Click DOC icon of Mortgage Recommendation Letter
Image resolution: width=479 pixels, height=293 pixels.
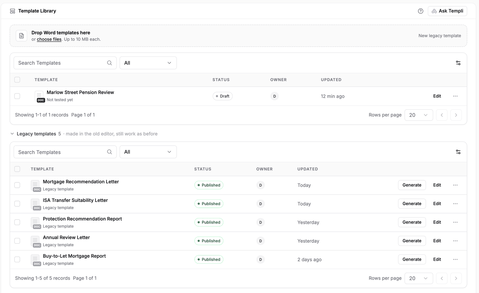[x=36, y=186]
